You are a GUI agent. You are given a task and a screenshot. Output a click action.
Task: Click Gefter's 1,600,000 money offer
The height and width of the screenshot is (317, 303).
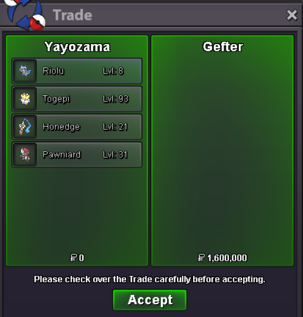coord(227,258)
